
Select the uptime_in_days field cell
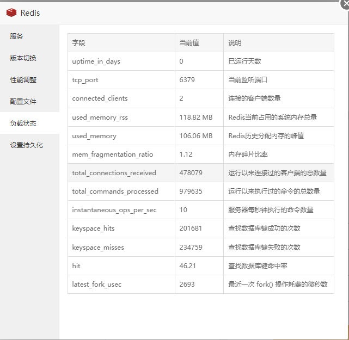121,61
